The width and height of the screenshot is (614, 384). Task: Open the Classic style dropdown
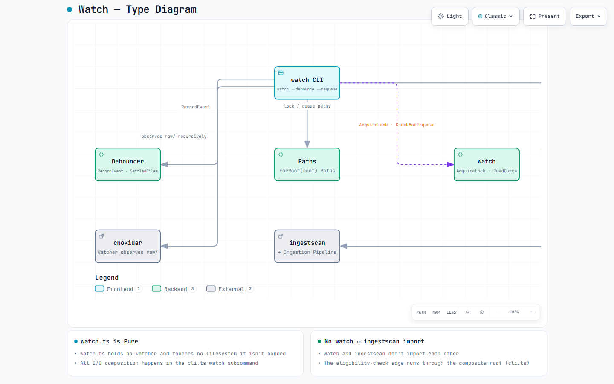pyautogui.click(x=495, y=16)
